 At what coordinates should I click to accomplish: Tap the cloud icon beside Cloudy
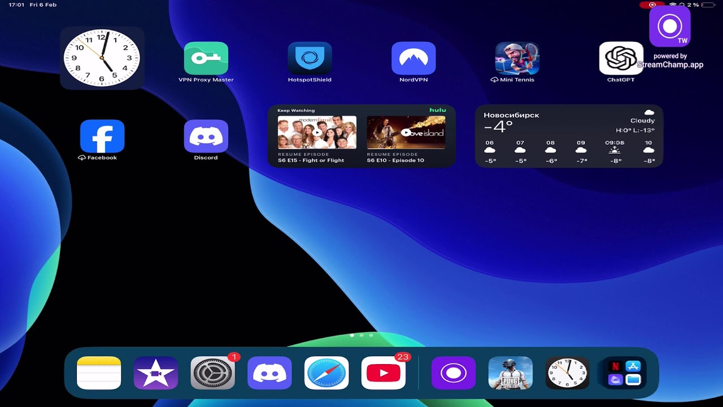[649, 112]
